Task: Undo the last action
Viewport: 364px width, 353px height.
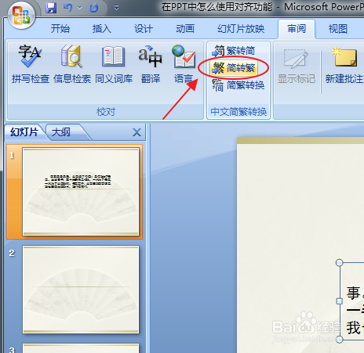Action: [67, 8]
